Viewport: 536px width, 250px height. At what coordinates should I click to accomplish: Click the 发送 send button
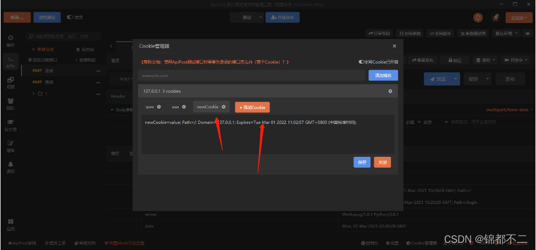[438, 79]
